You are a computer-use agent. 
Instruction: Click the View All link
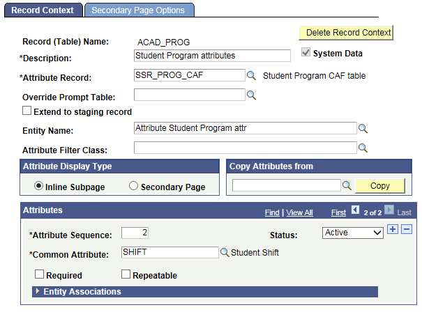(299, 212)
